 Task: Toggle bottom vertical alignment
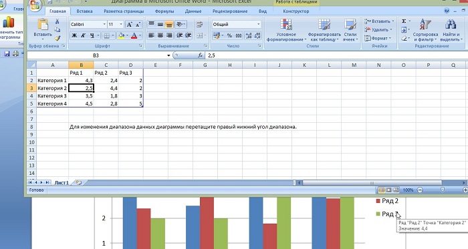coord(169,25)
